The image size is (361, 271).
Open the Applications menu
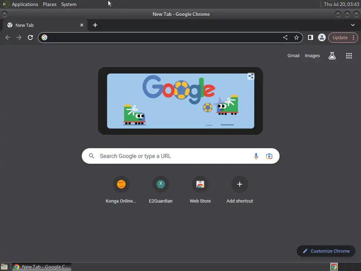[x=25, y=4]
